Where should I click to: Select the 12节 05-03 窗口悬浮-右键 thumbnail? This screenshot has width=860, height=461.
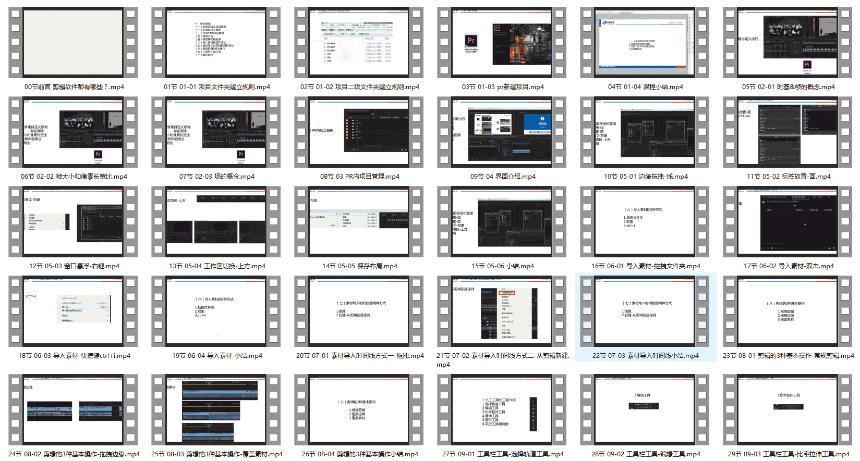coord(73,222)
